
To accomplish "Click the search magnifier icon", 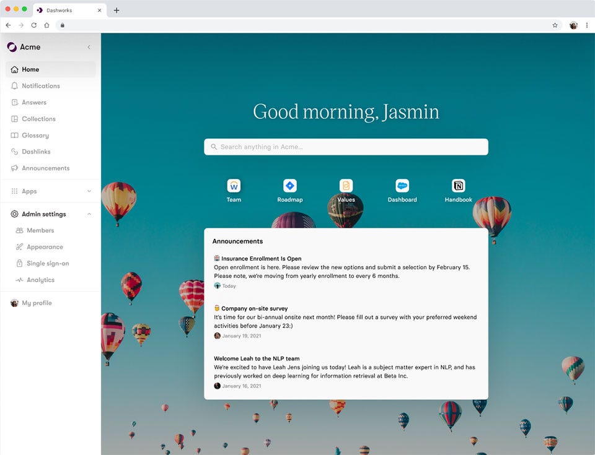I will (214, 147).
